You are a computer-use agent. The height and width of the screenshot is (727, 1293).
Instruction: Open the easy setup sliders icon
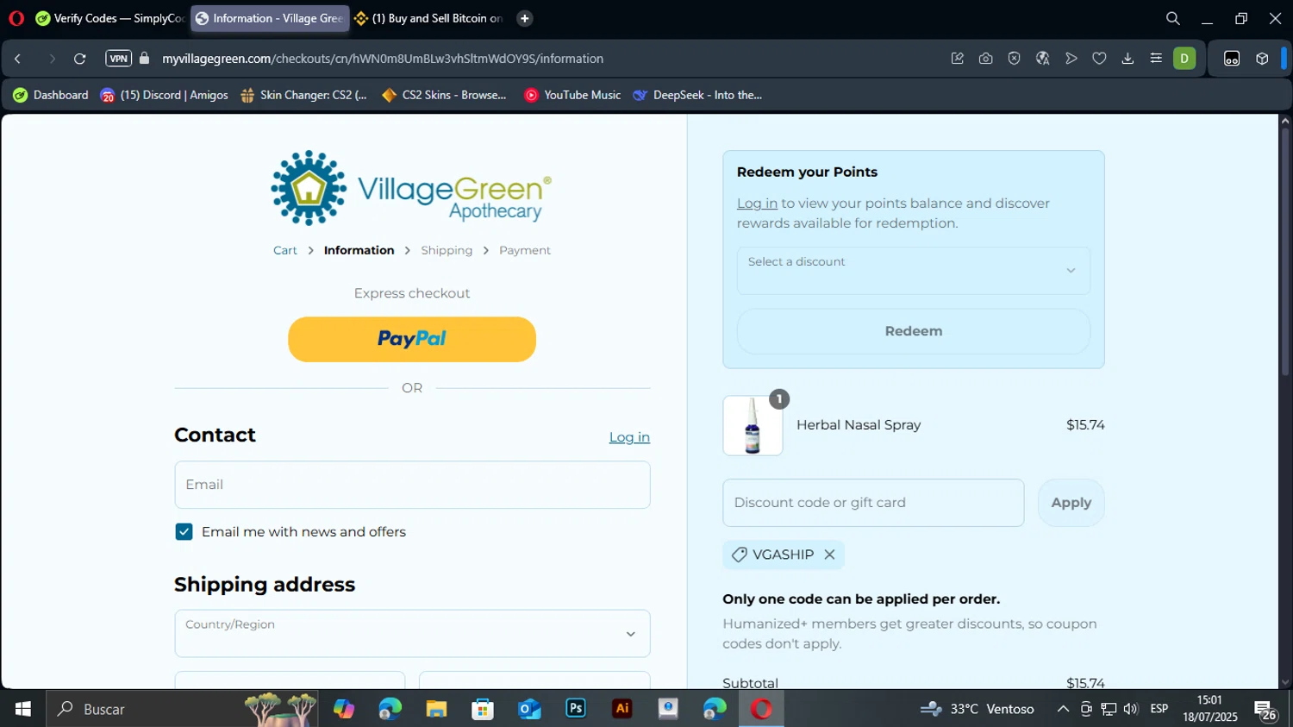point(1156,59)
